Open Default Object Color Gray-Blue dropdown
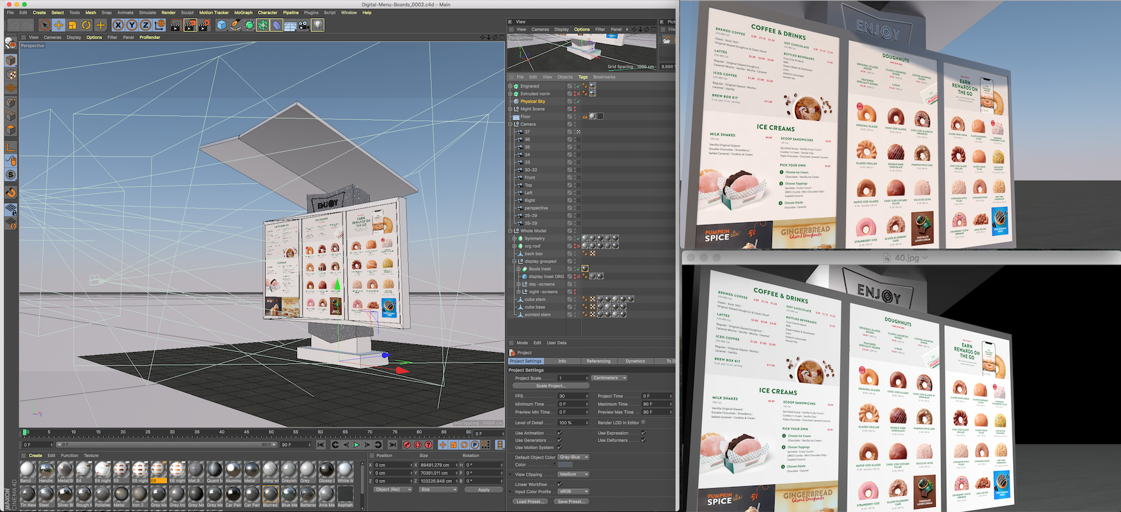Screen dimensions: 1121x512 (573, 457)
